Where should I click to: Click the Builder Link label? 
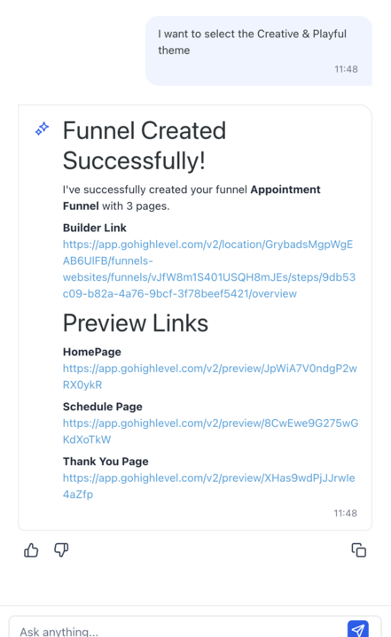(95, 228)
